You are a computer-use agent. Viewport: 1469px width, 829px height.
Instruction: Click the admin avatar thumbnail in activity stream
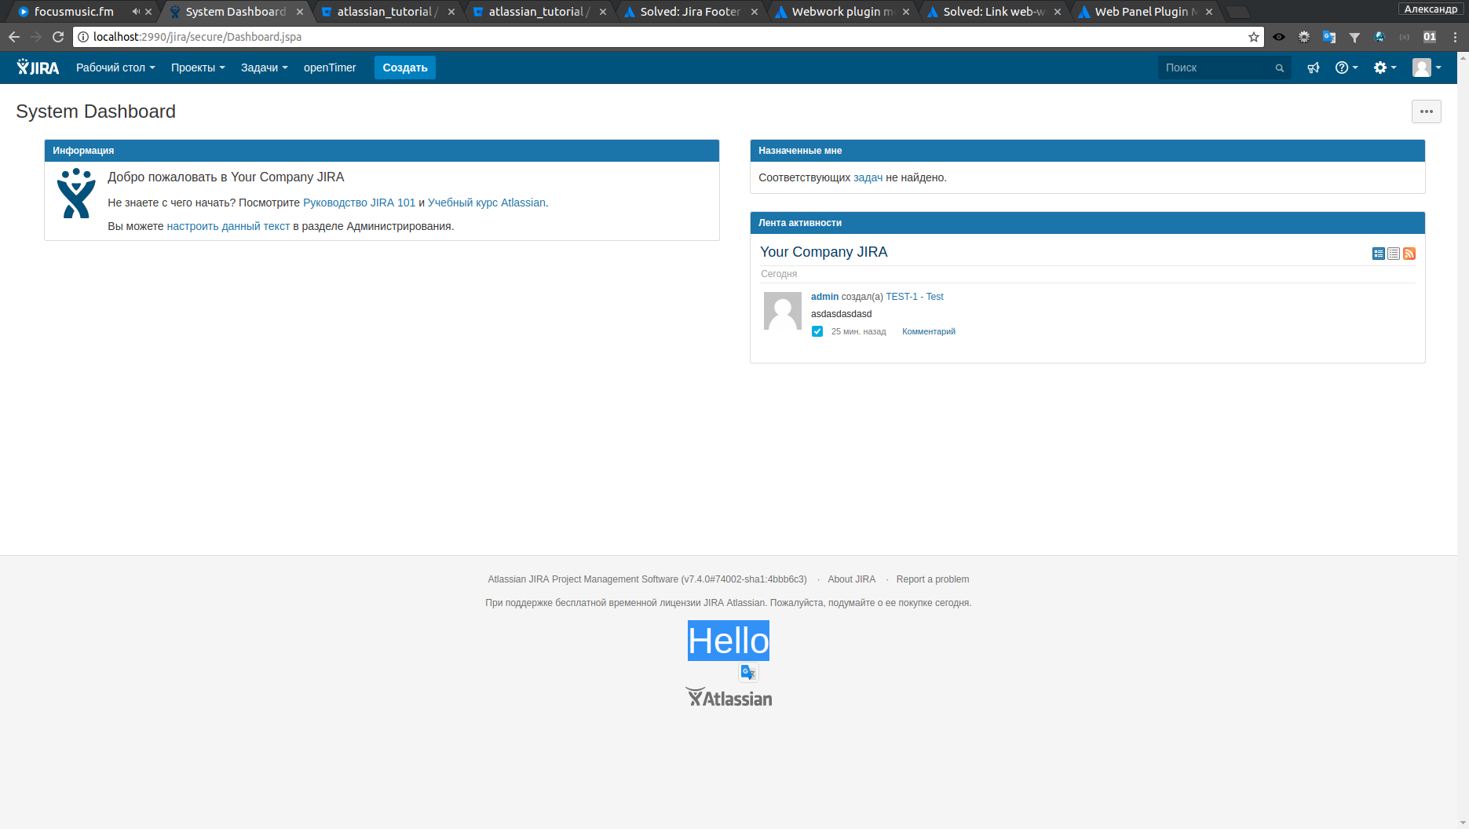tap(783, 311)
